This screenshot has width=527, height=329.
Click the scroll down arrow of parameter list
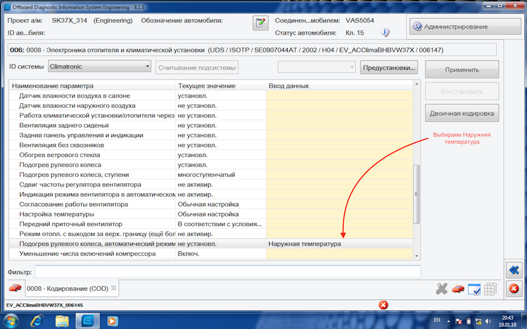pyautogui.click(x=417, y=256)
